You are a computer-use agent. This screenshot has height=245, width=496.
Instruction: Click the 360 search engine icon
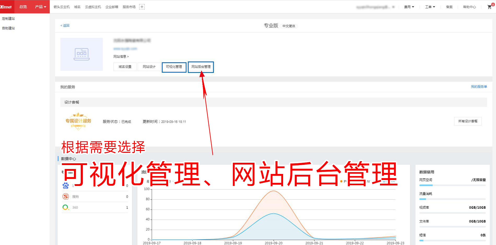(x=65, y=207)
